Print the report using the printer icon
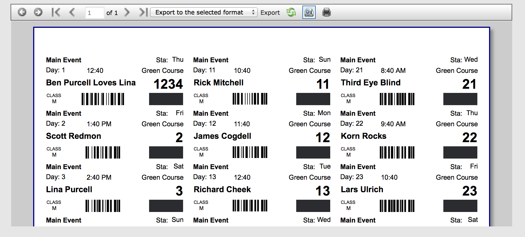The width and height of the screenshot is (525, 237). tap(326, 12)
